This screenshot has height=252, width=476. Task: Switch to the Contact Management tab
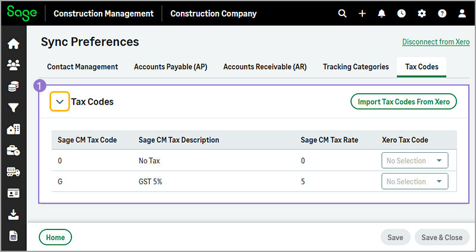[x=83, y=67]
